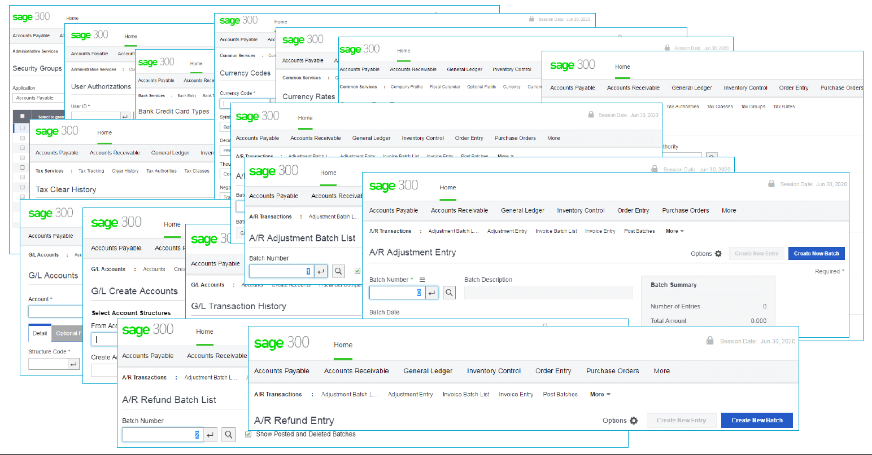The height and width of the screenshot is (455, 872).
Task: Click Session Date text in A/R Refund Entry
Action: point(757,341)
